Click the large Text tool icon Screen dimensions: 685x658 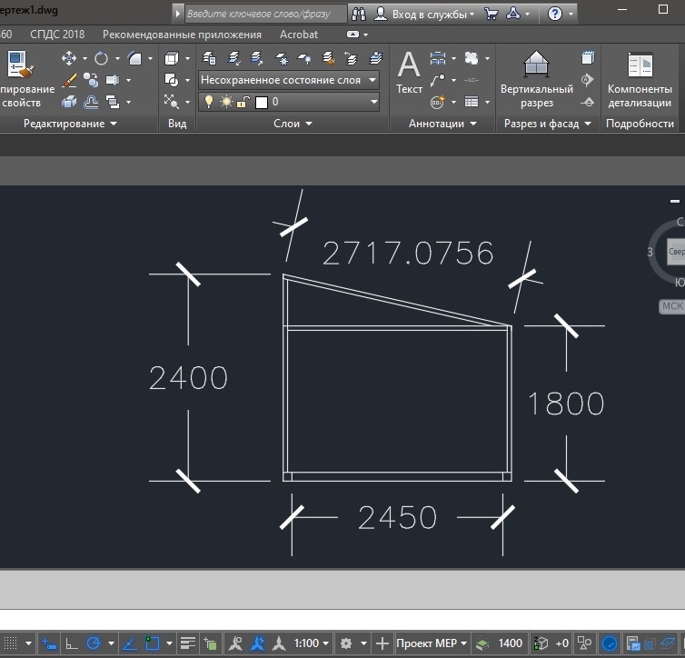coord(409,65)
